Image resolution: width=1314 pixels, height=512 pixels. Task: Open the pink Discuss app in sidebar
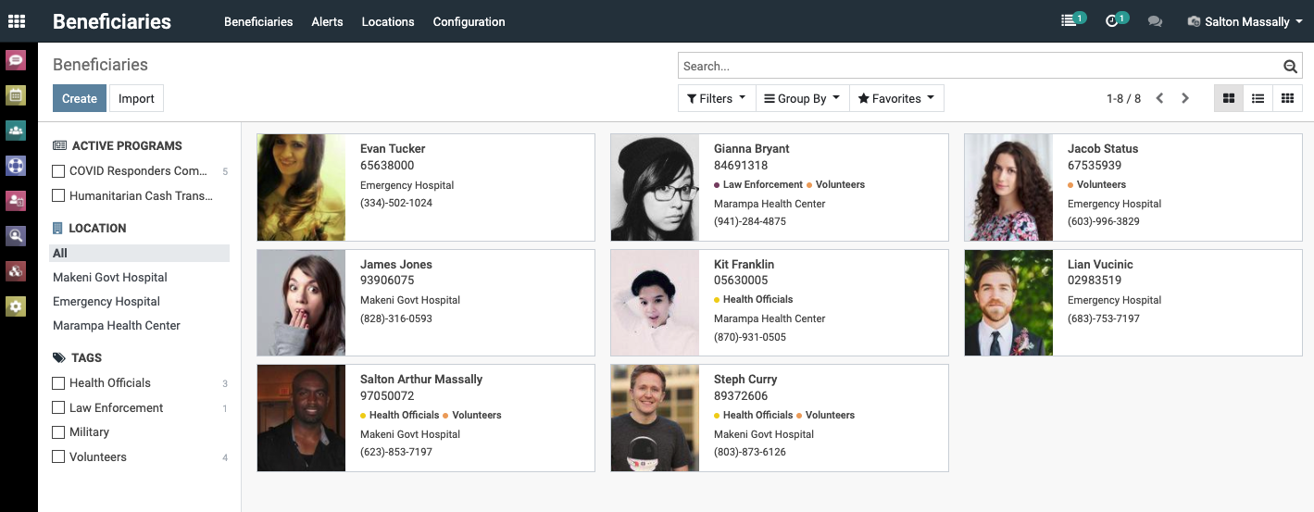pyautogui.click(x=16, y=61)
